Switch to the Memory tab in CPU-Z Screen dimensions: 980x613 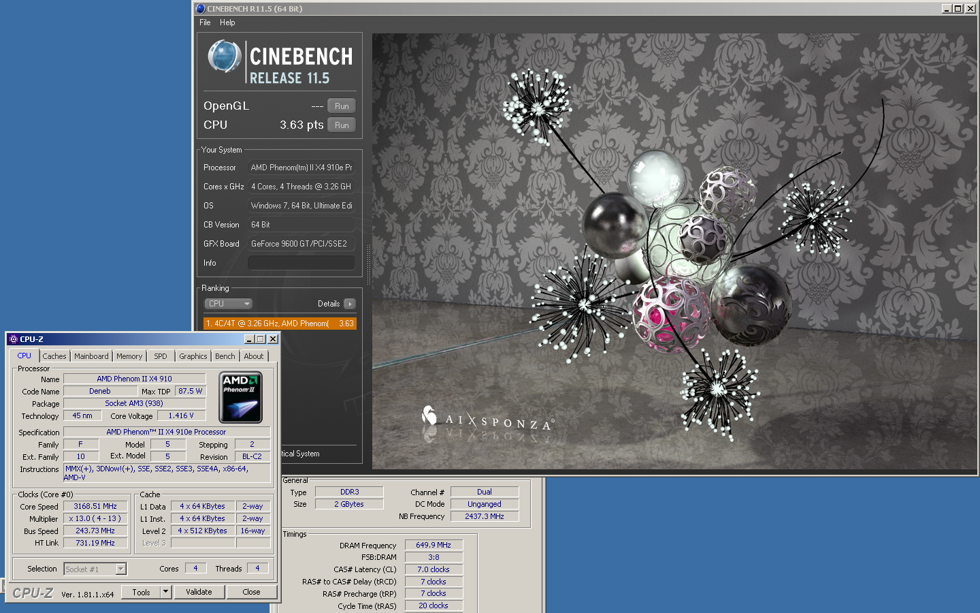pyautogui.click(x=129, y=356)
